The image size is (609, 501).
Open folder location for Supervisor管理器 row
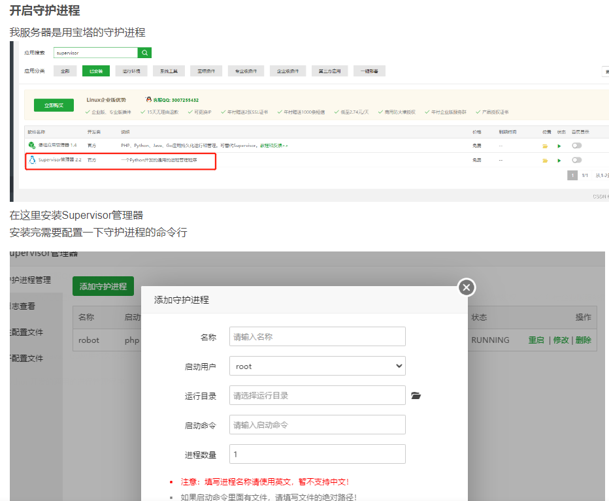point(545,161)
